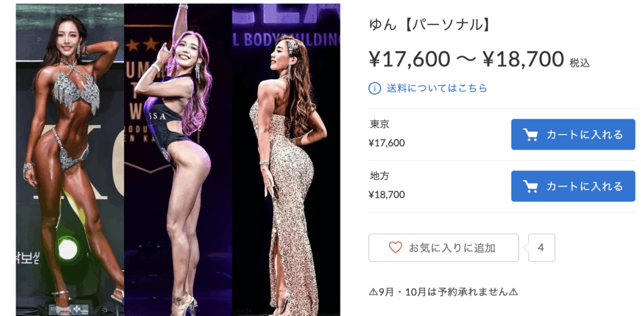Open the purple-haired pose photo
Viewport: 641px width, 316px height.
click(x=178, y=160)
